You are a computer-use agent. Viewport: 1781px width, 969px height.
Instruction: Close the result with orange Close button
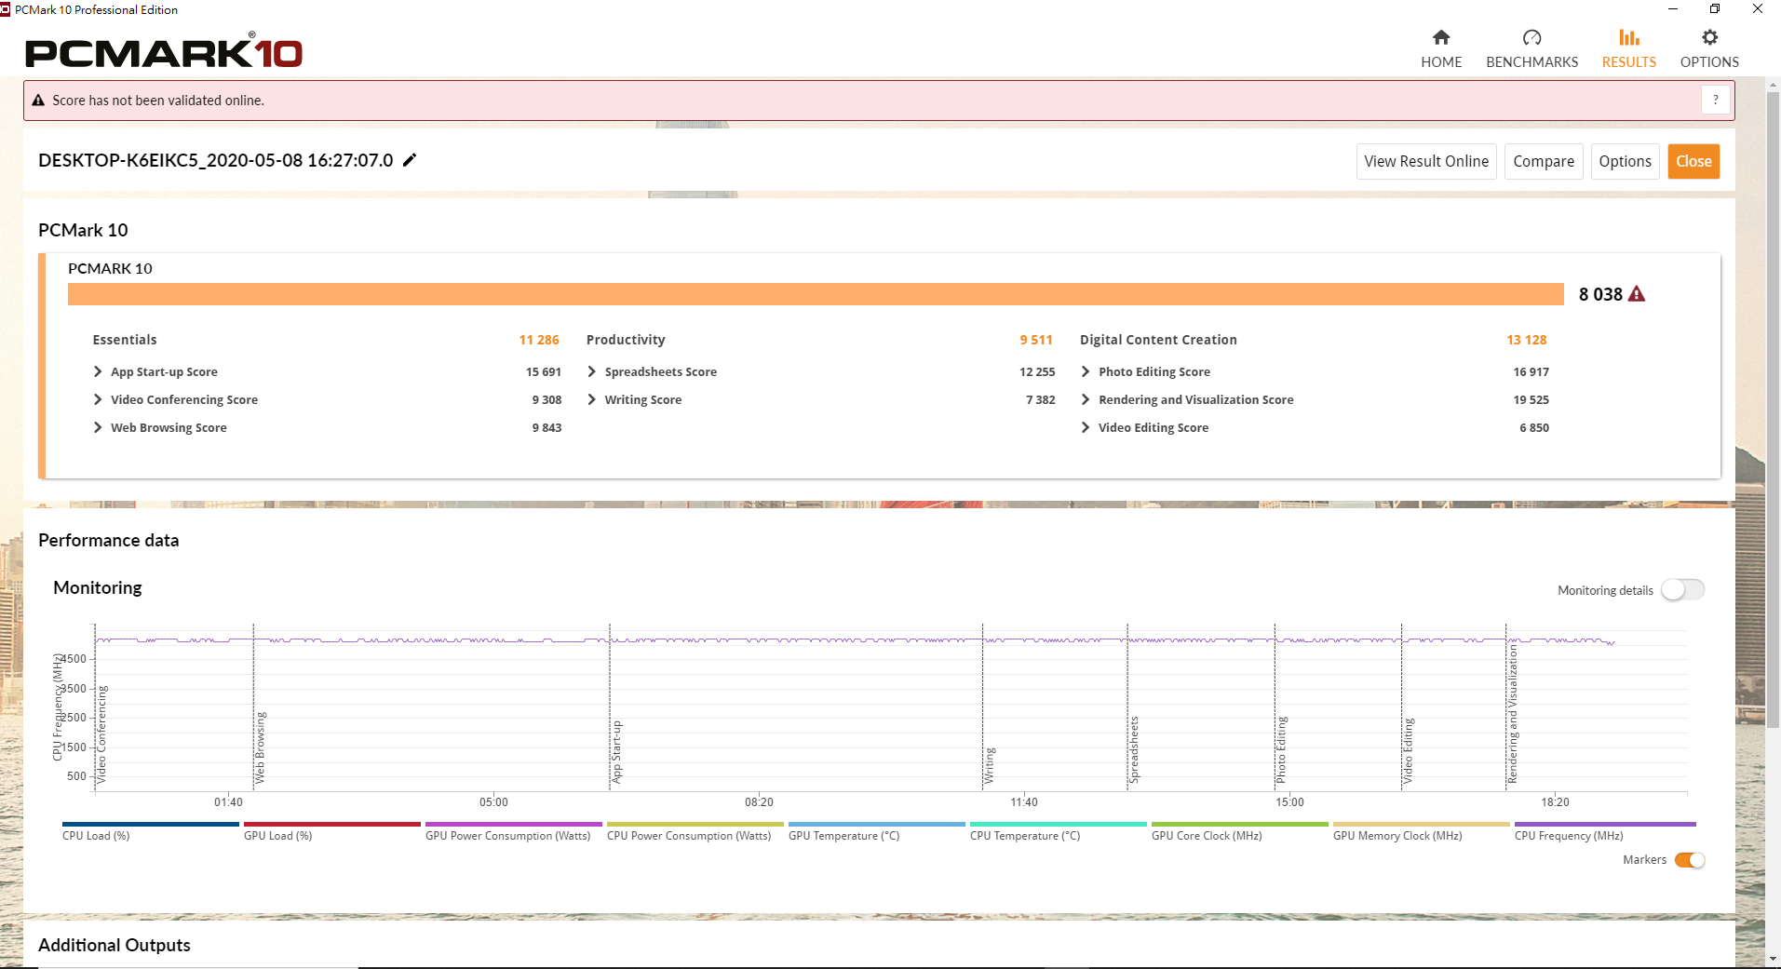(1693, 161)
